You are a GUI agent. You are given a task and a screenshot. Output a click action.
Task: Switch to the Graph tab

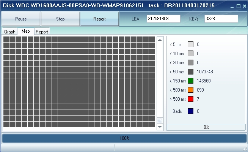point(10,32)
